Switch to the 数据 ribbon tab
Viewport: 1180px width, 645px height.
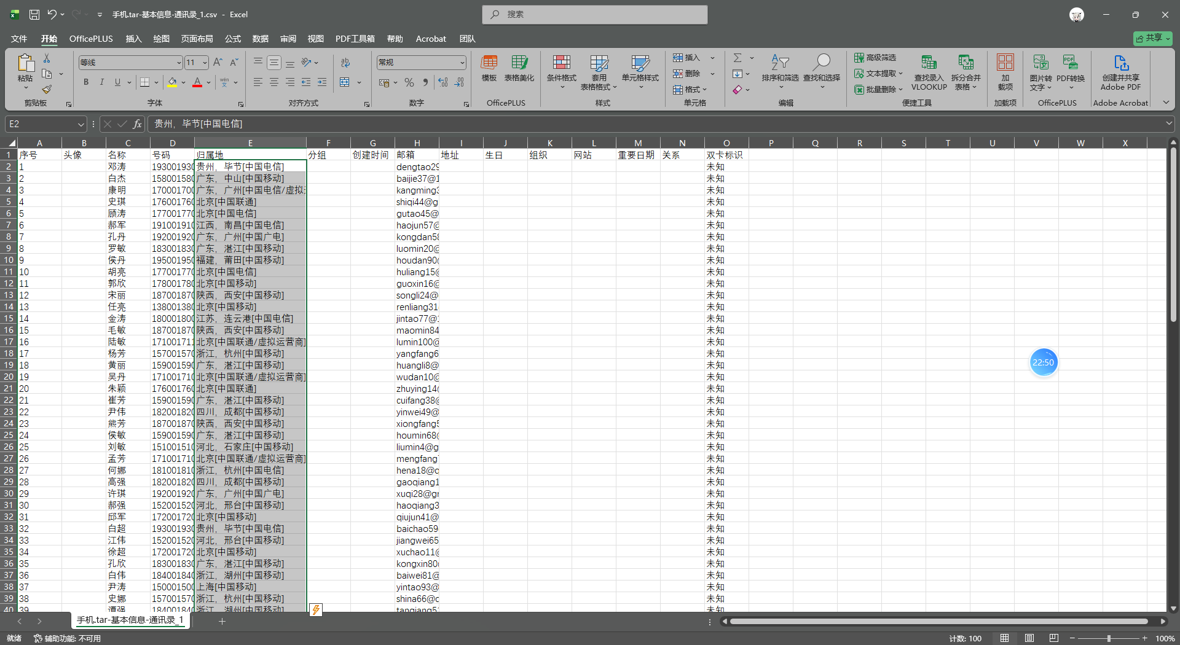point(260,39)
